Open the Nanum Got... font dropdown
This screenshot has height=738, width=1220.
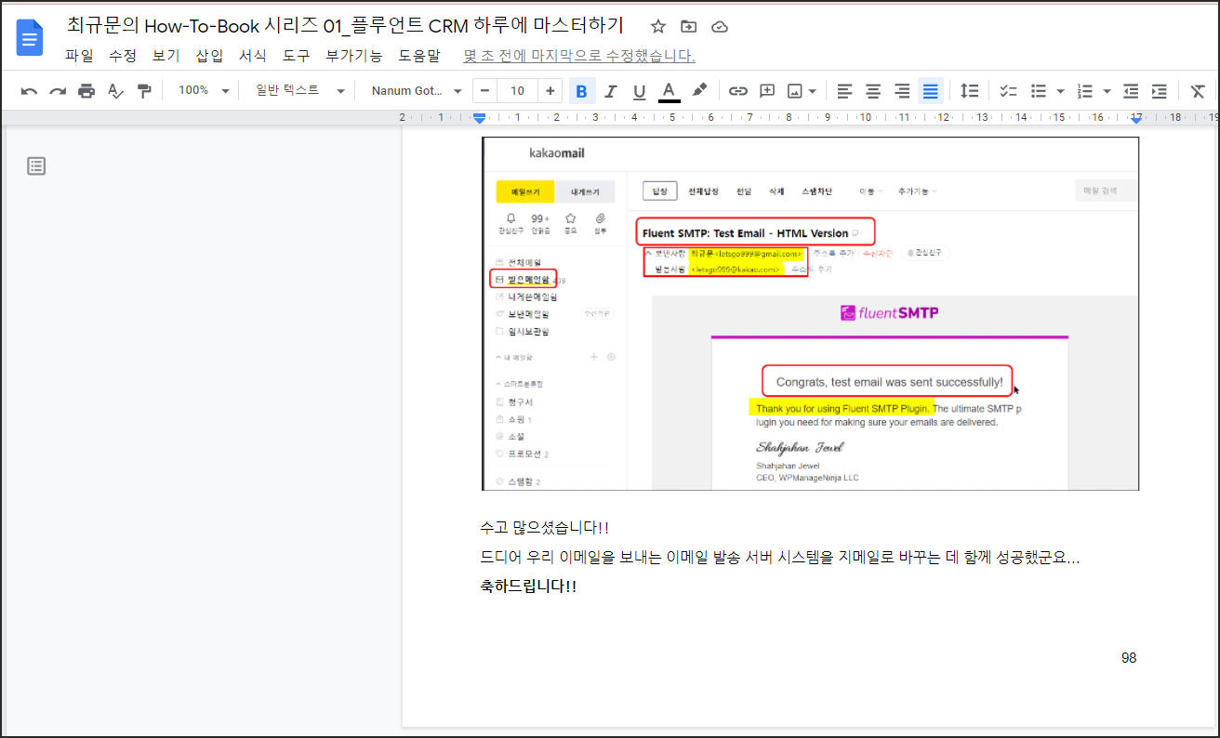tap(416, 91)
